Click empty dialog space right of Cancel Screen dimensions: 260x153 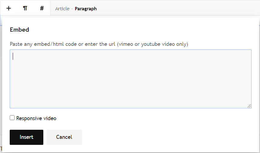167,137
